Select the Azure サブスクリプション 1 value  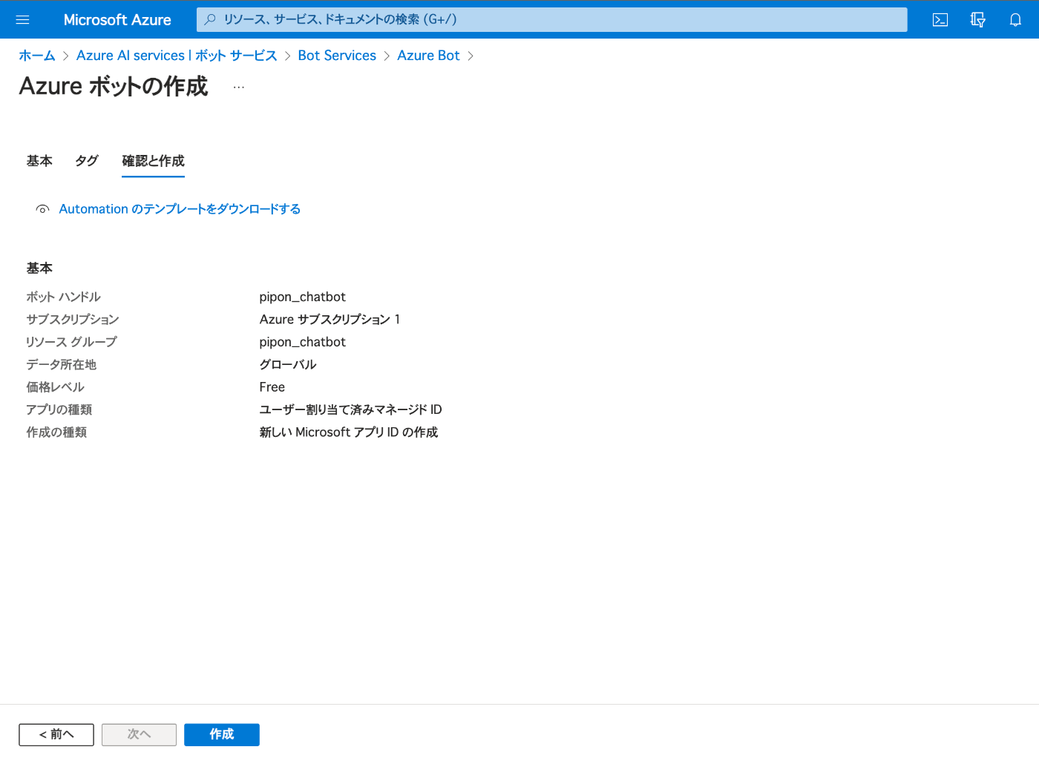[x=330, y=319]
